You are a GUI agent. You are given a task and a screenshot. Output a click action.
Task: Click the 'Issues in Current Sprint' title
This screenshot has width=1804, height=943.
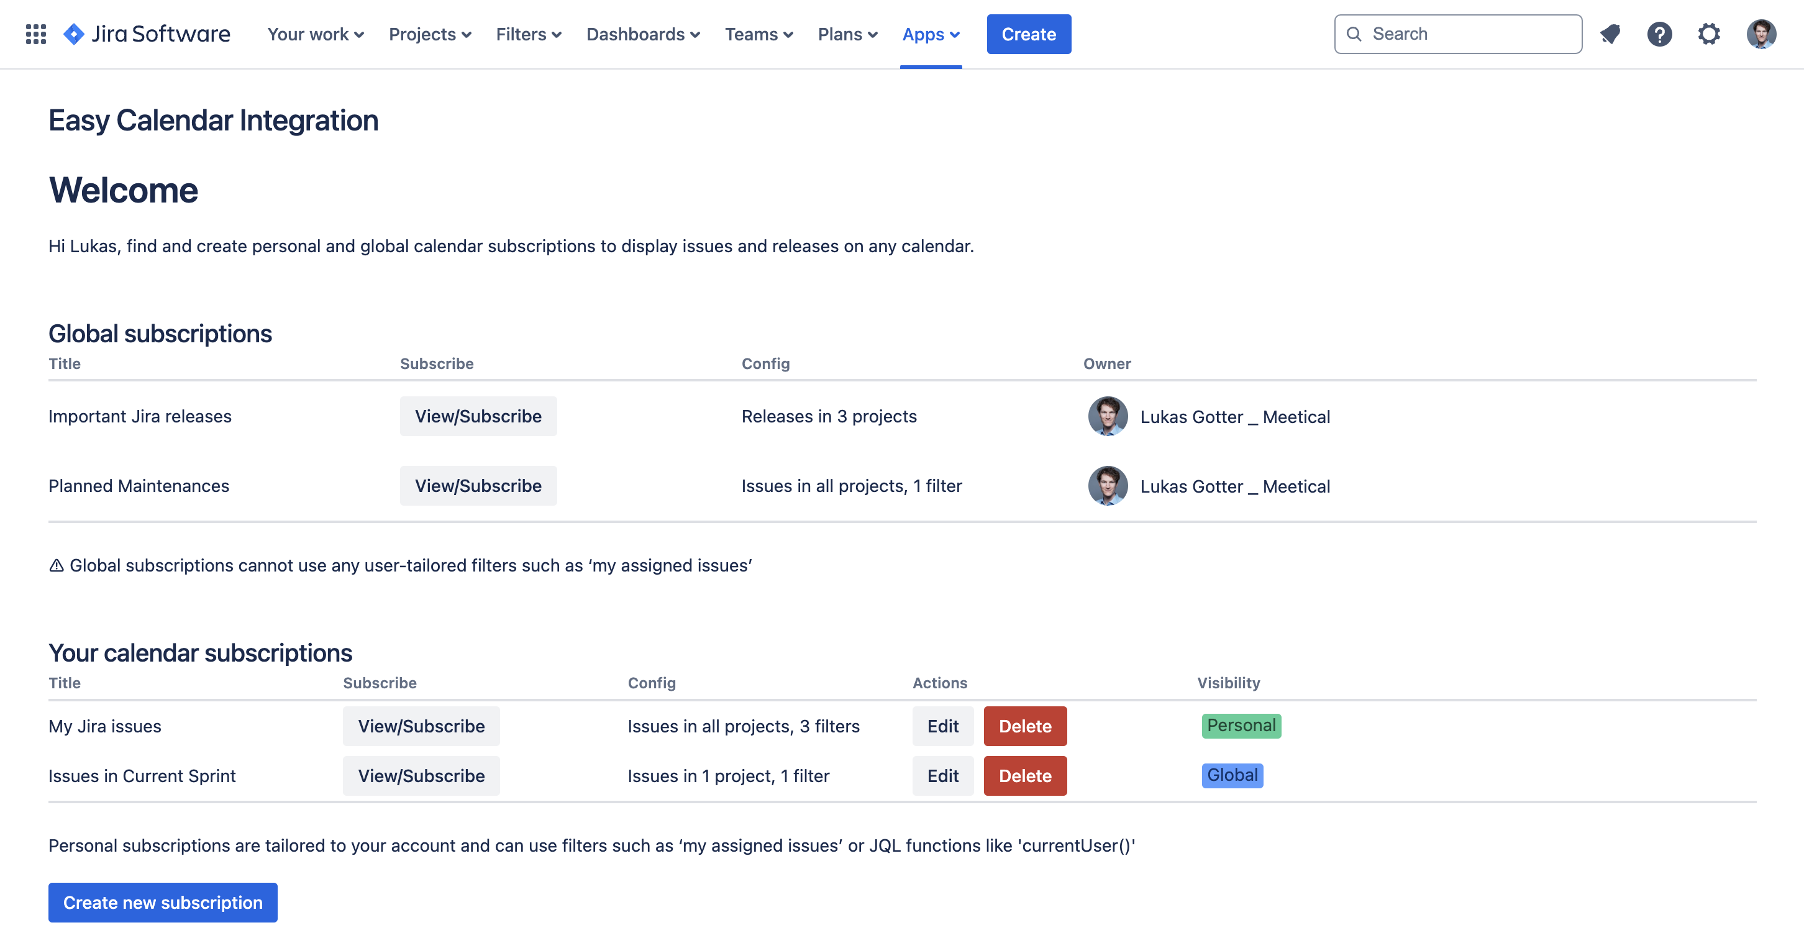tap(142, 776)
